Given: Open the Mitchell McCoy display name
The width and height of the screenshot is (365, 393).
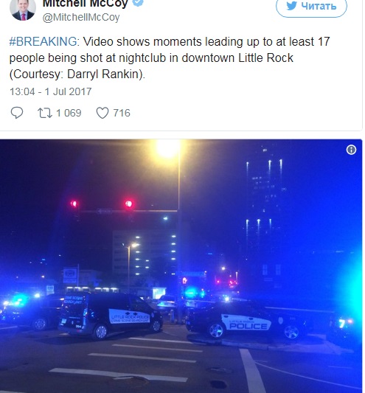Looking at the screenshot, I should pyautogui.click(x=86, y=3).
